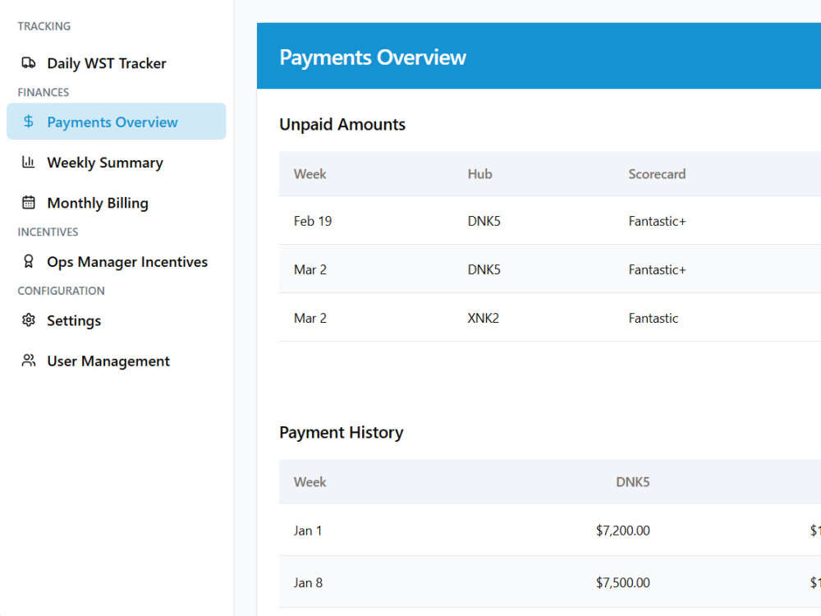The height and width of the screenshot is (616, 821).
Task: Click the Unpaid Amounts heading
Action: click(x=342, y=124)
